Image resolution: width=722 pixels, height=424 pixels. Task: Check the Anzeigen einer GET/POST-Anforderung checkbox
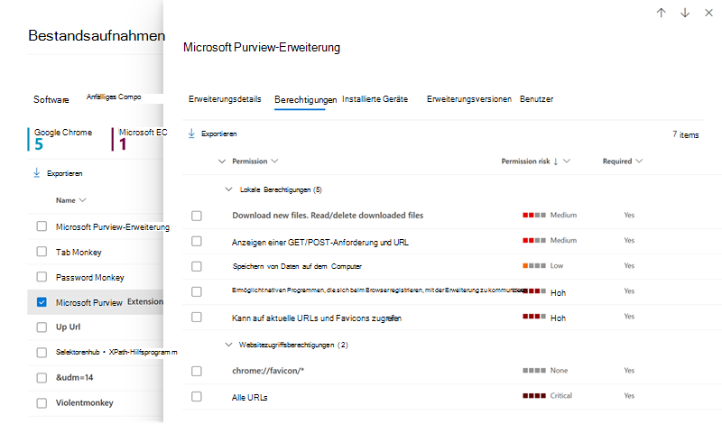coord(197,241)
